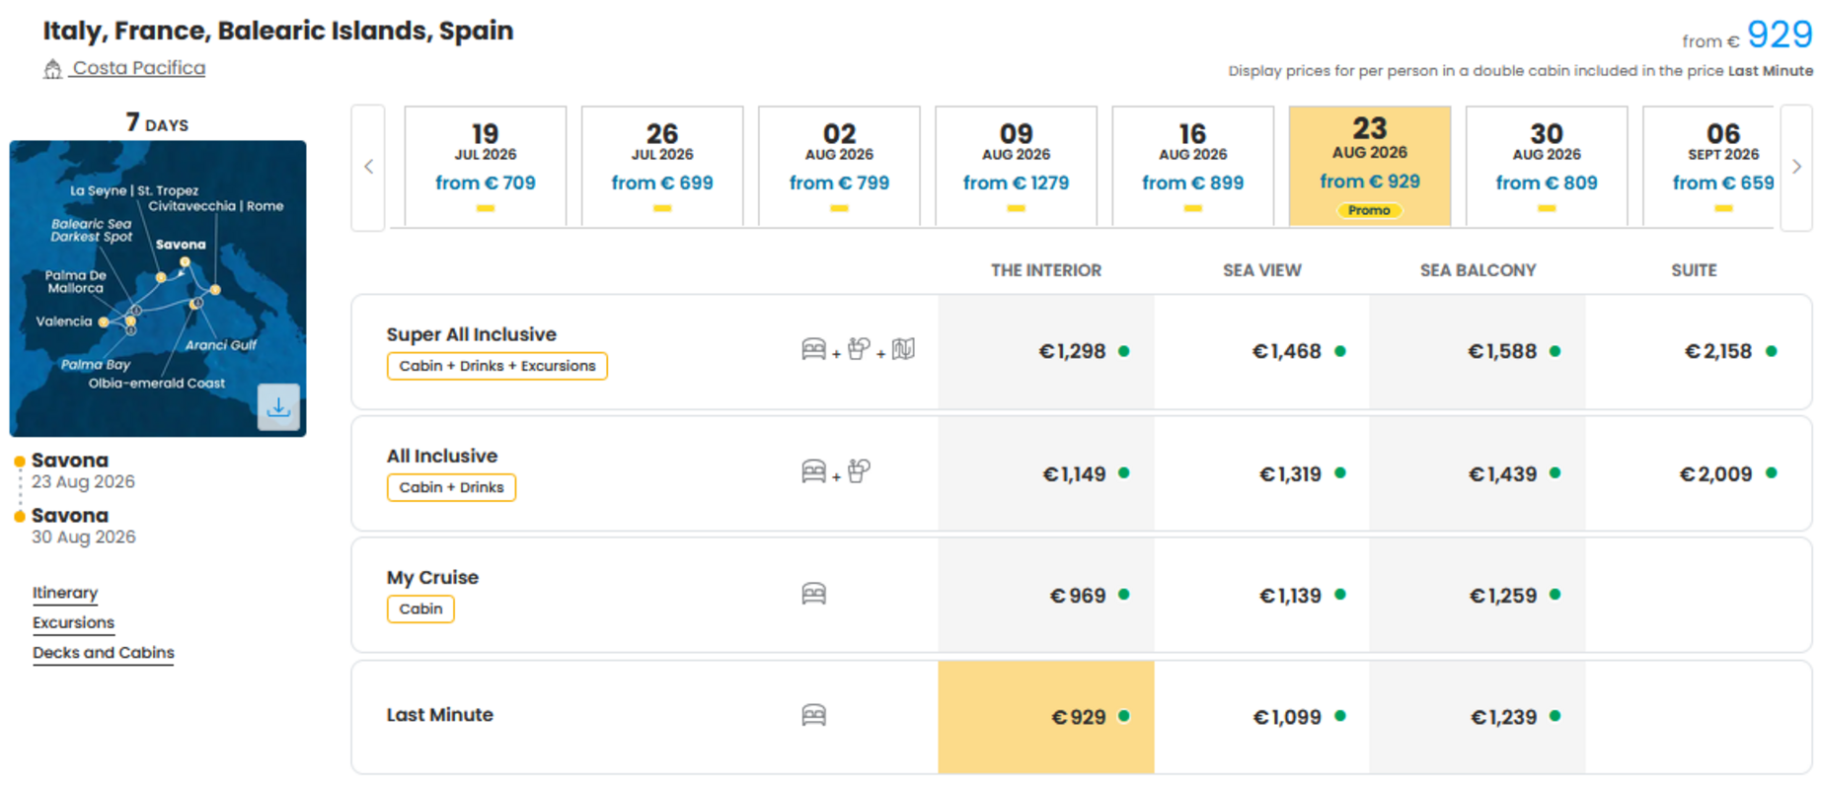Click the cabin bed icon in All Inclusive row
Image resolution: width=1821 pixels, height=789 pixels.
(x=813, y=471)
